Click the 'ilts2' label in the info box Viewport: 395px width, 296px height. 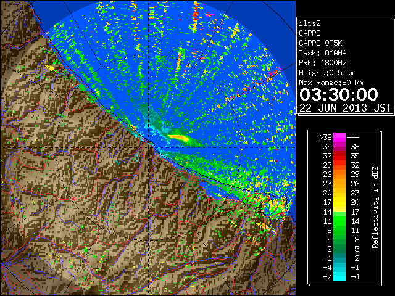click(x=310, y=23)
